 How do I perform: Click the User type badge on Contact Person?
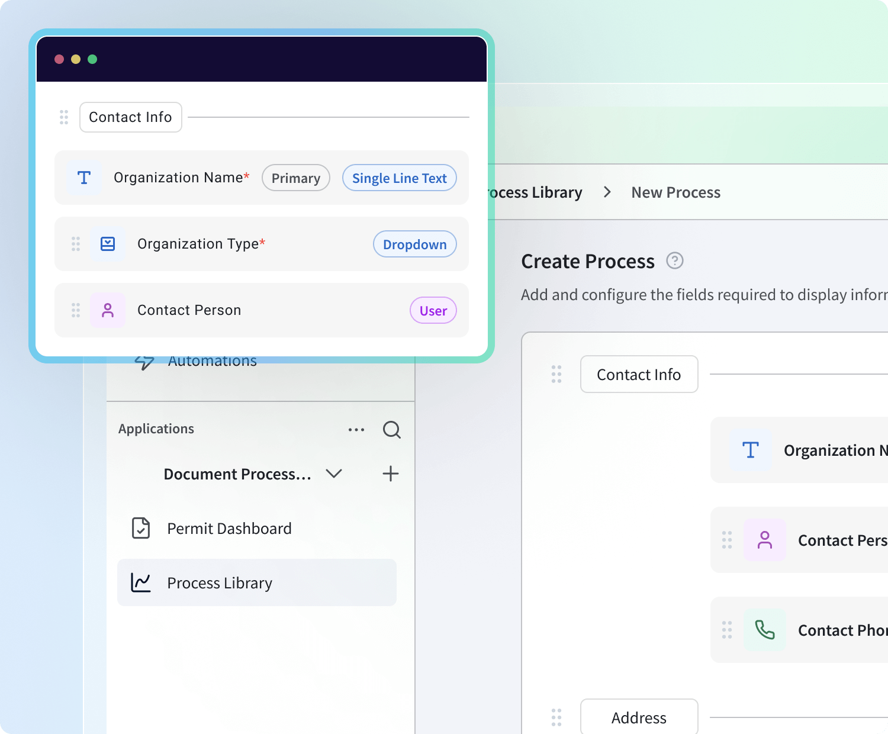tap(433, 311)
